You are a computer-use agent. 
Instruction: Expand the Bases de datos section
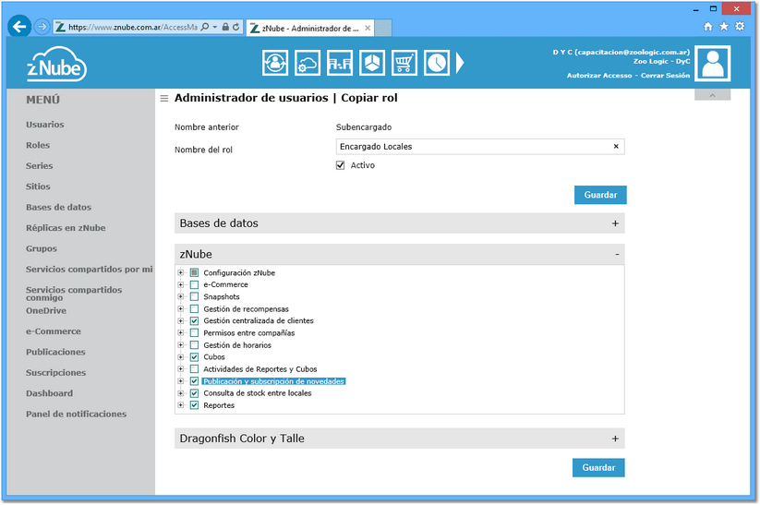(x=615, y=223)
